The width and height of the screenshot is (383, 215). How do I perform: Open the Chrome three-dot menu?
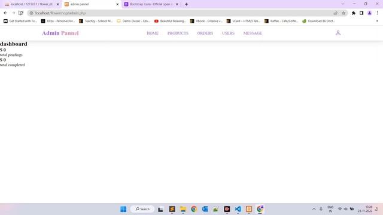(x=378, y=13)
